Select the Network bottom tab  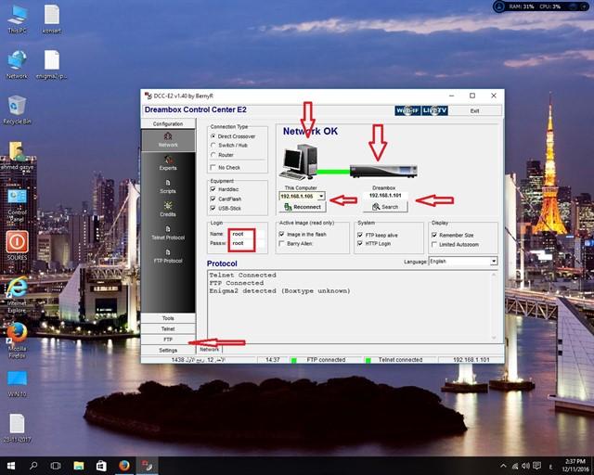(210, 350)
